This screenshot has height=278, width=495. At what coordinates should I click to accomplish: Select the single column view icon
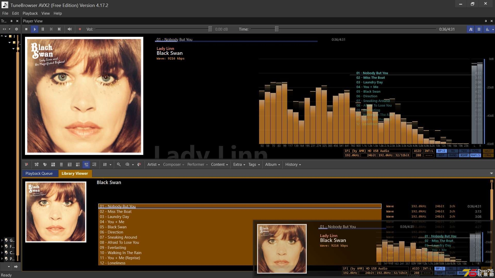click(61, 164)
